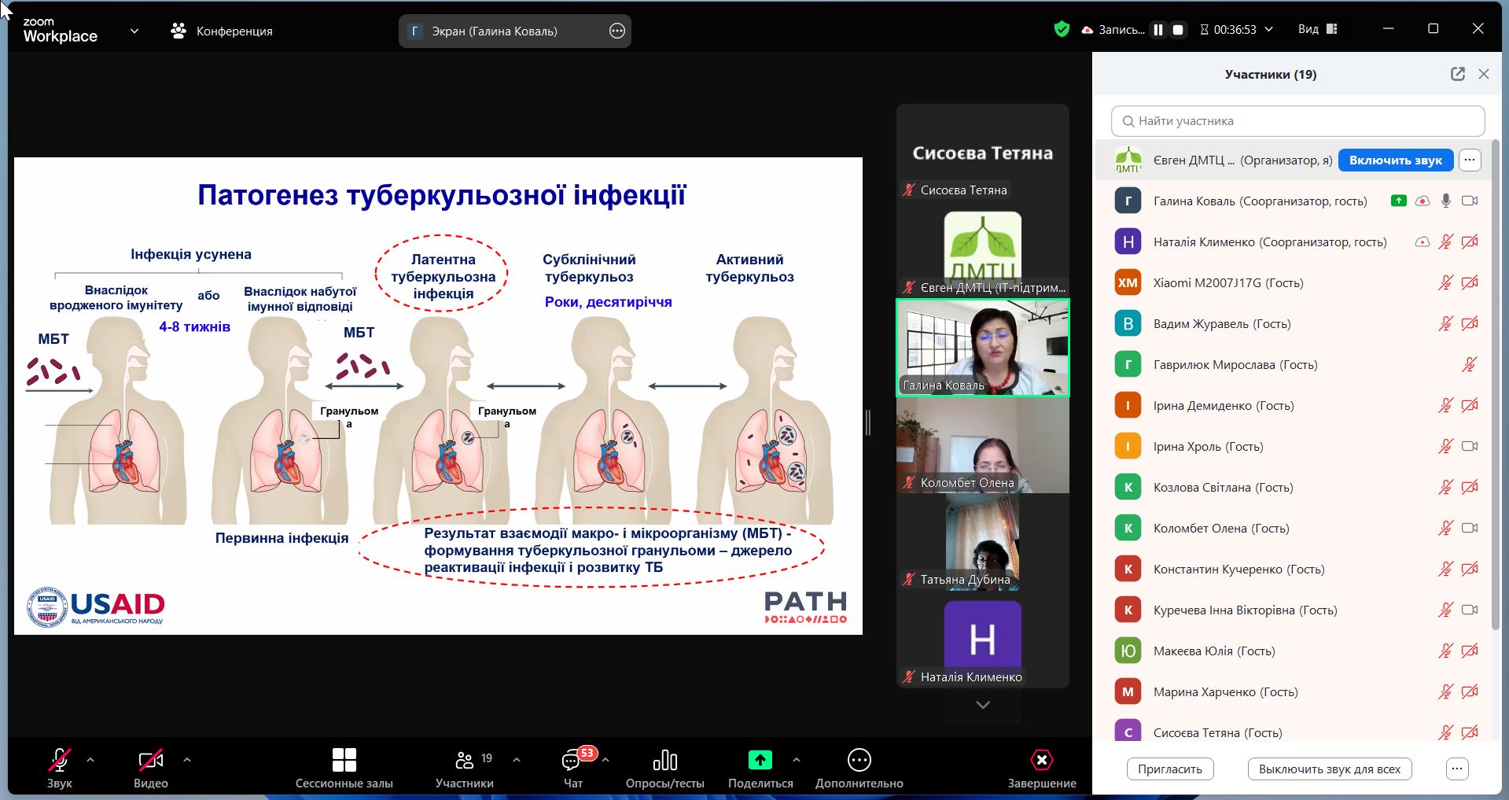
Task: Expand audio options arrow next to Звук
Action: (x=90, y=760)
